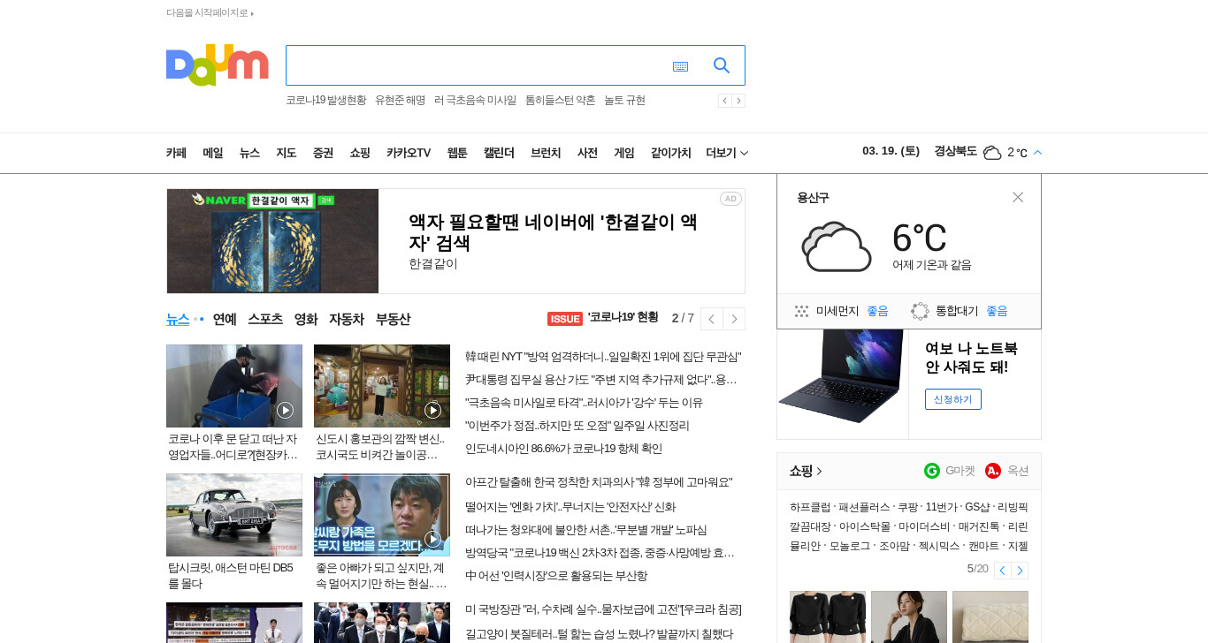Expand the 더보기 menu
This screenshot has width=1208, height=643.
tap(727, 153)
